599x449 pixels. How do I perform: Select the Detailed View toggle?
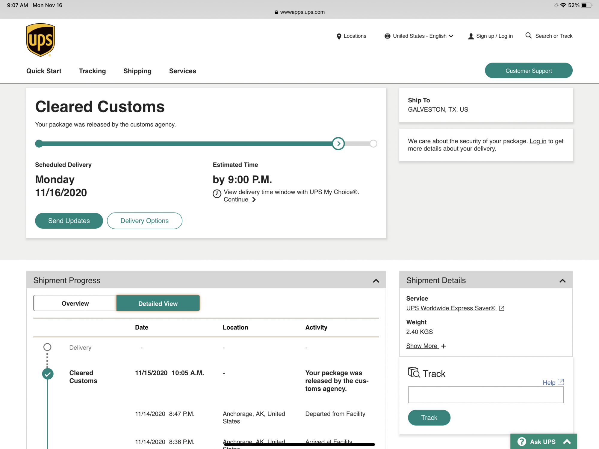pos(158,303)
